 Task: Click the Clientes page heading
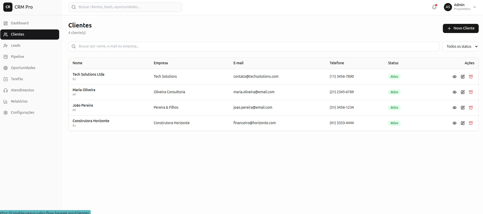pos(80,25)
